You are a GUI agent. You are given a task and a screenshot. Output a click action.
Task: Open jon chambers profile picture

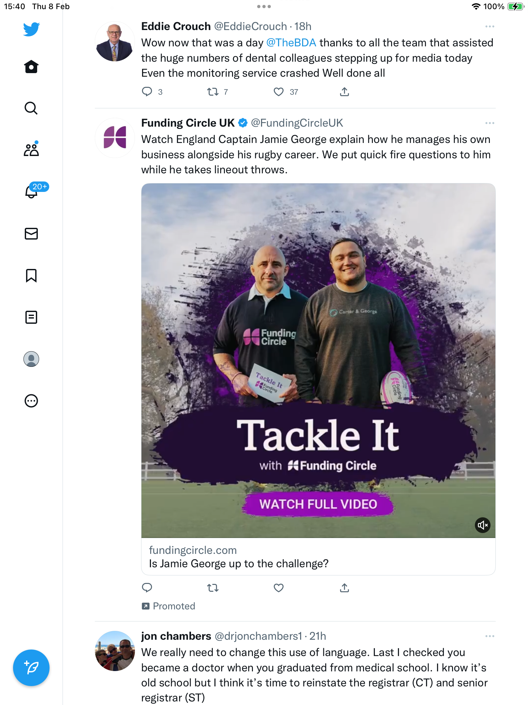pos(115,651)
